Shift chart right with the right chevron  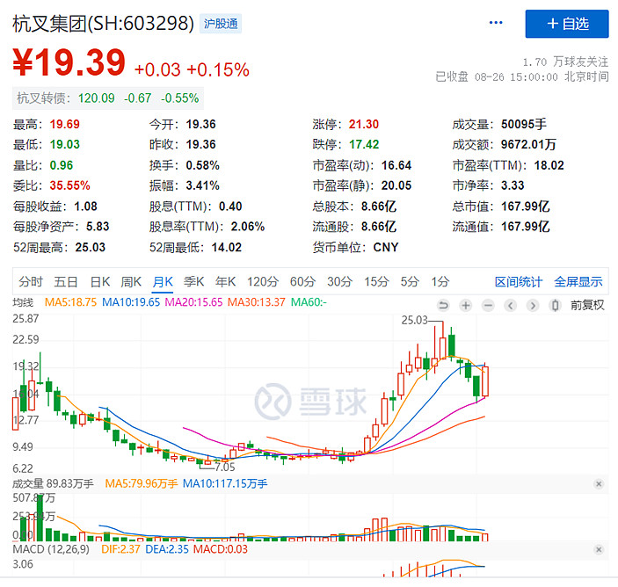coord(533,305)
